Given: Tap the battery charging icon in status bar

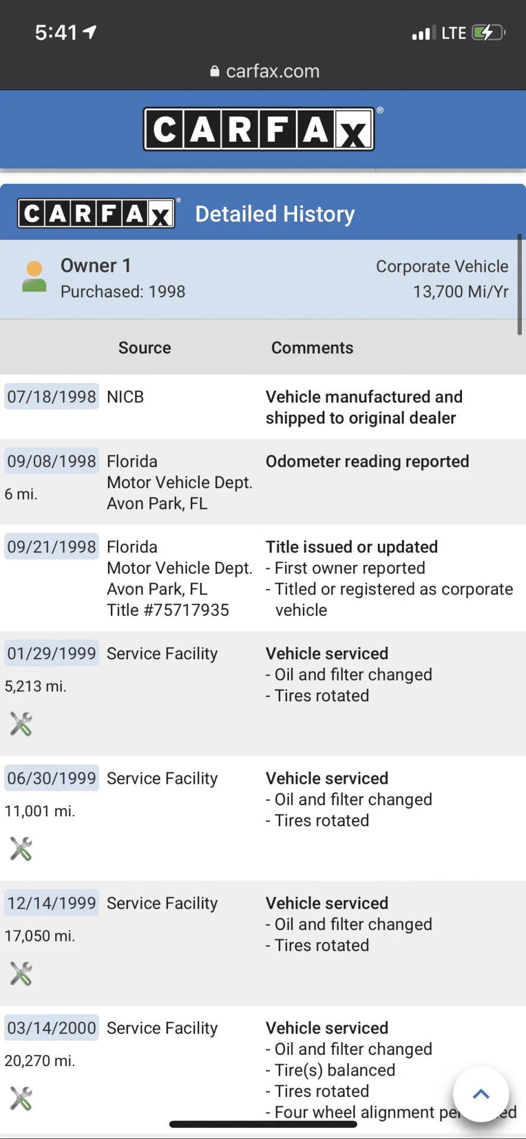Looking at the screenshot, I should [489, 33].
